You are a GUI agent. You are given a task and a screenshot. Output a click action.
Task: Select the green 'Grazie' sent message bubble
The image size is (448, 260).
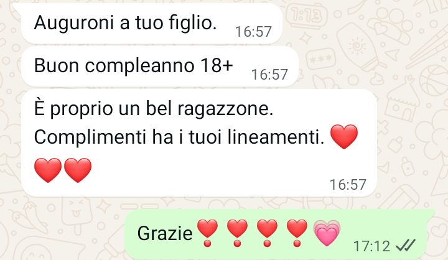click(280, 234)
